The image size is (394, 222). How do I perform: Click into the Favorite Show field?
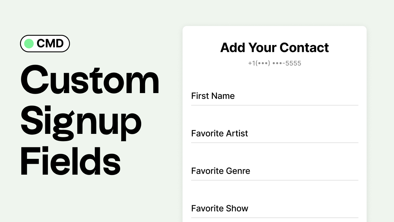tap(274, 209)
